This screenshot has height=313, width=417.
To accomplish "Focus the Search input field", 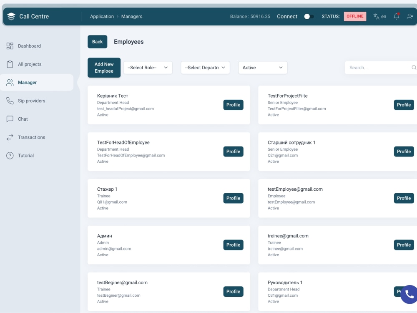I will pos(381,68).
